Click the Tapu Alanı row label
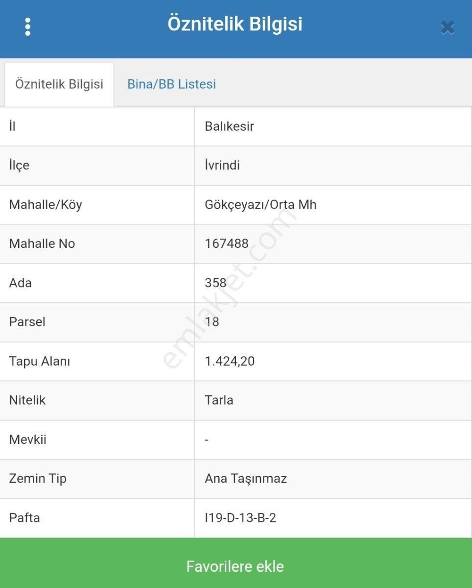This screenshot has width=472, height=588. (40, 361)
